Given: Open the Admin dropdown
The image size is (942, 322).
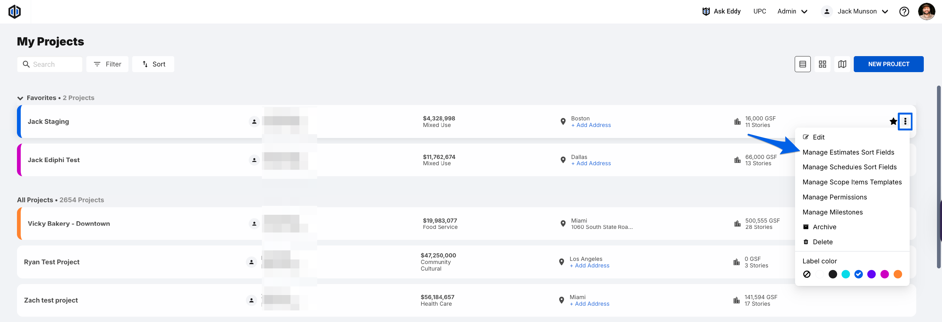Looking at the screenshot, I should (792, 11).
